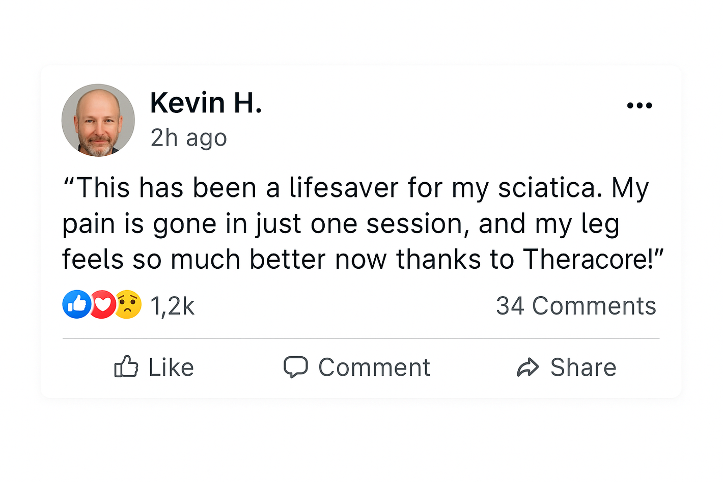This screenshot has height=482, width=723.
Task: Click the speech bubble Comment icon
Action: (x=295, y=367)
